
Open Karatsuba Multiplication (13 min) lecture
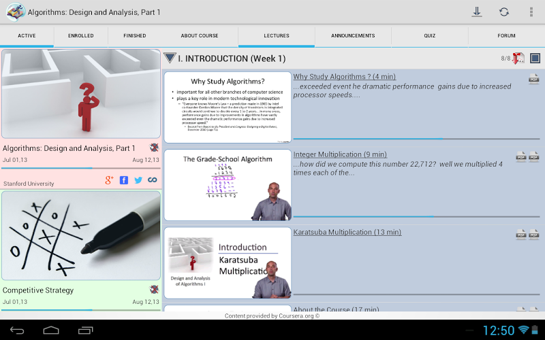coord(347,232)
